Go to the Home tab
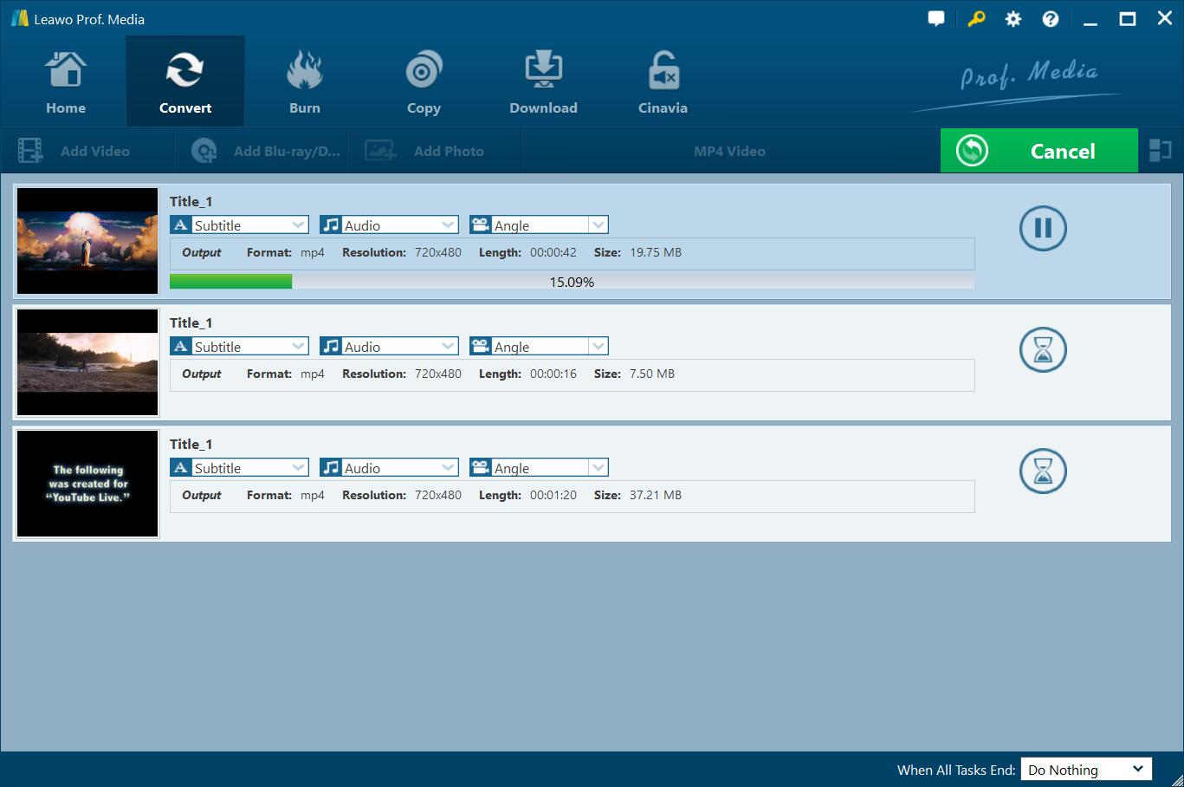 click(66, 83)
